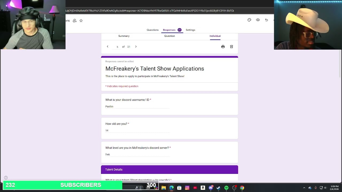Click the taskbar clock showing 5:09 PM
The width and height of the screenshot is (342, 192).
click(335, 188)
